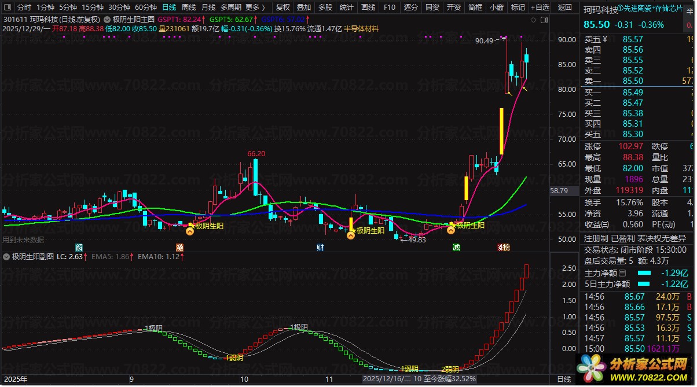
Task: Open the 统计 statistics tool
Action: (346, 8)
